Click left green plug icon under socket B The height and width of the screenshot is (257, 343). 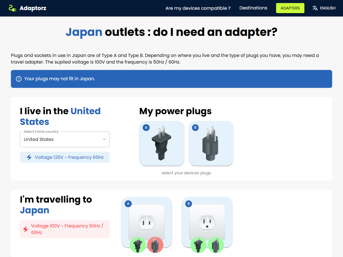[x=198, y=245]
